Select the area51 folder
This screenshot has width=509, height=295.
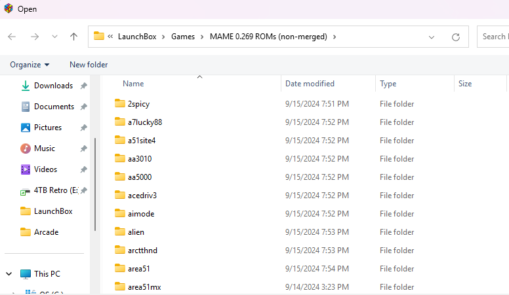tap(138, 269)
